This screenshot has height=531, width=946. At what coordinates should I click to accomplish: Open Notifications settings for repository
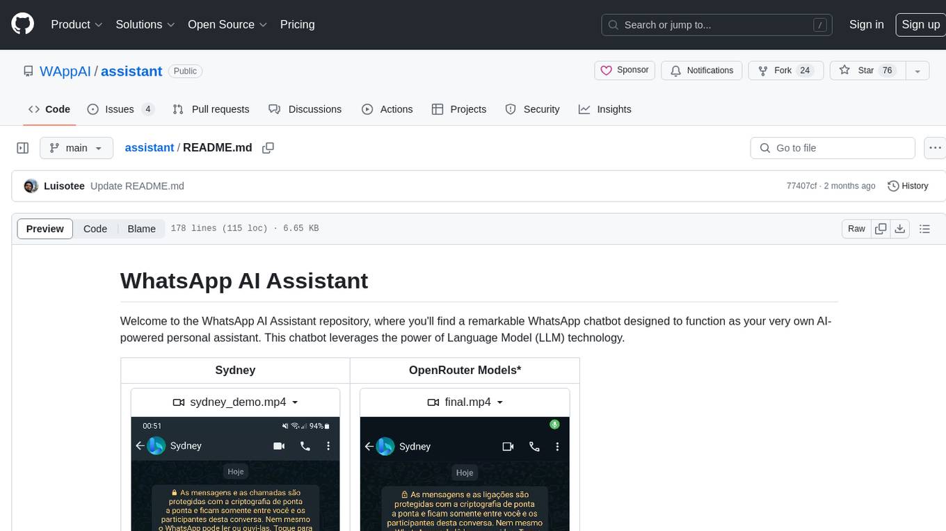coord(701,70)
